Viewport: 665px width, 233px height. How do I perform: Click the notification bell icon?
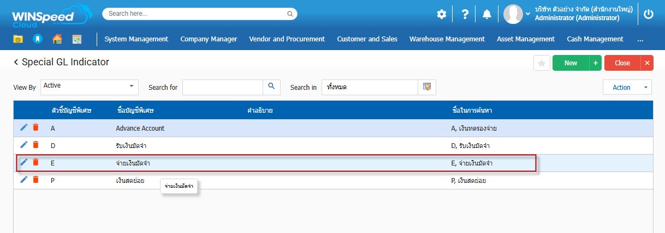pos(486,15)
